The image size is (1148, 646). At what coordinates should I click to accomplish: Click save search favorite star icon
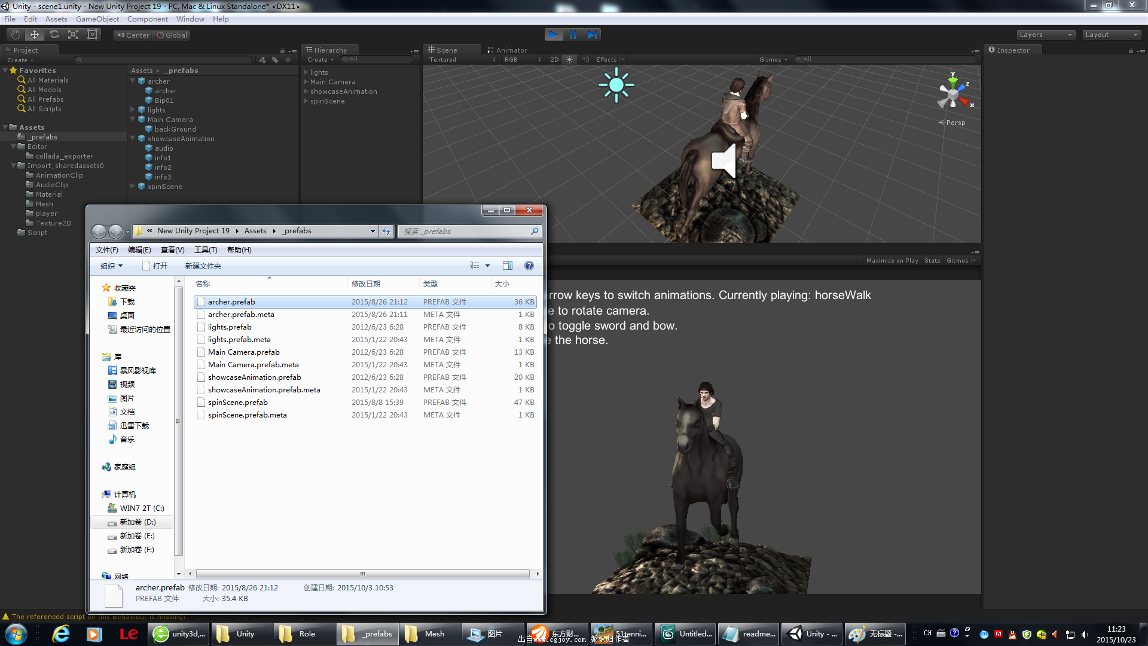(x=288, y=60)
